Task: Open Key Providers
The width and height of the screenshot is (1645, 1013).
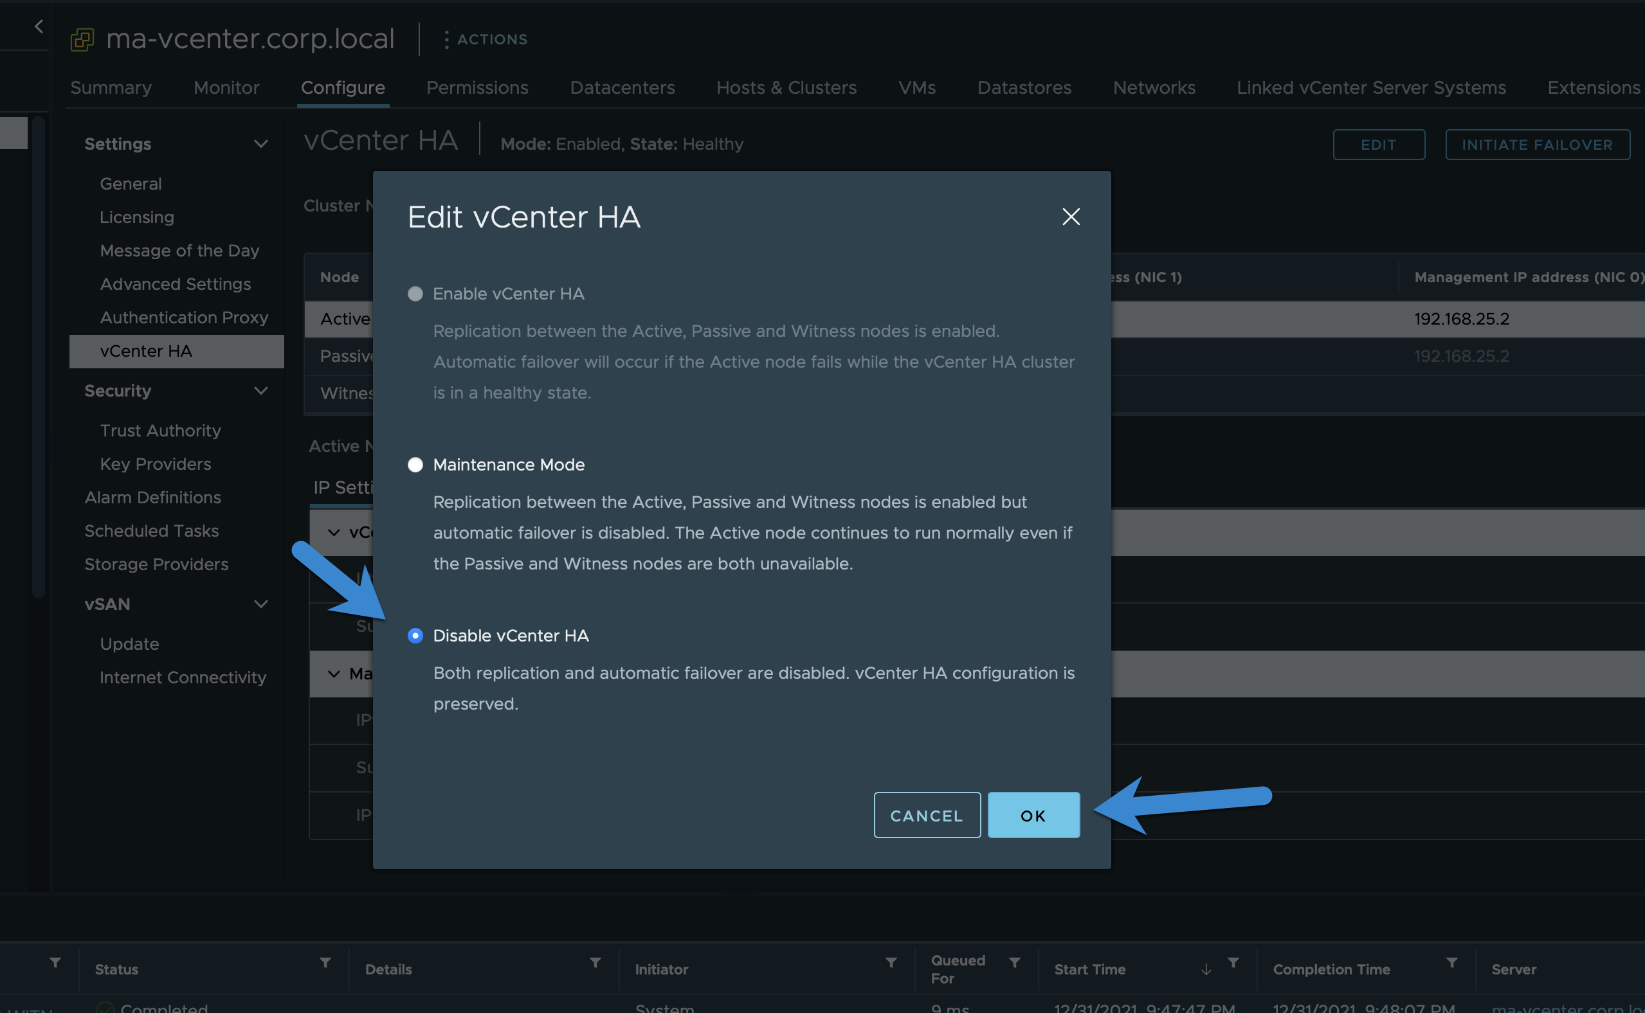Action: tap(155, 464)
